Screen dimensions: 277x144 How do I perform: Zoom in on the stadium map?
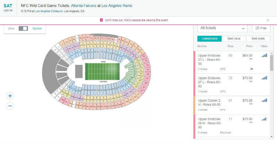(10, 96)
